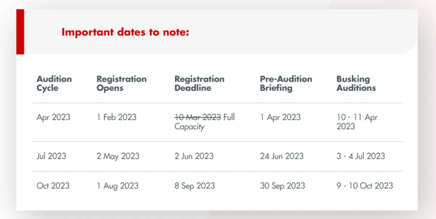Select the '1 Feb 2023' registration opening date

[x=116, y=117]
